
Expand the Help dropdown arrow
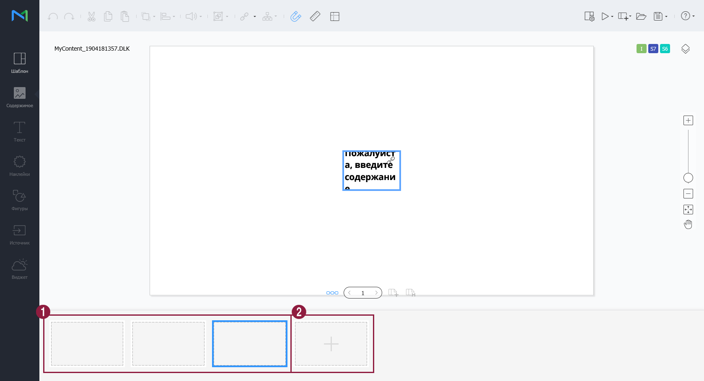(x=694, y=16)
